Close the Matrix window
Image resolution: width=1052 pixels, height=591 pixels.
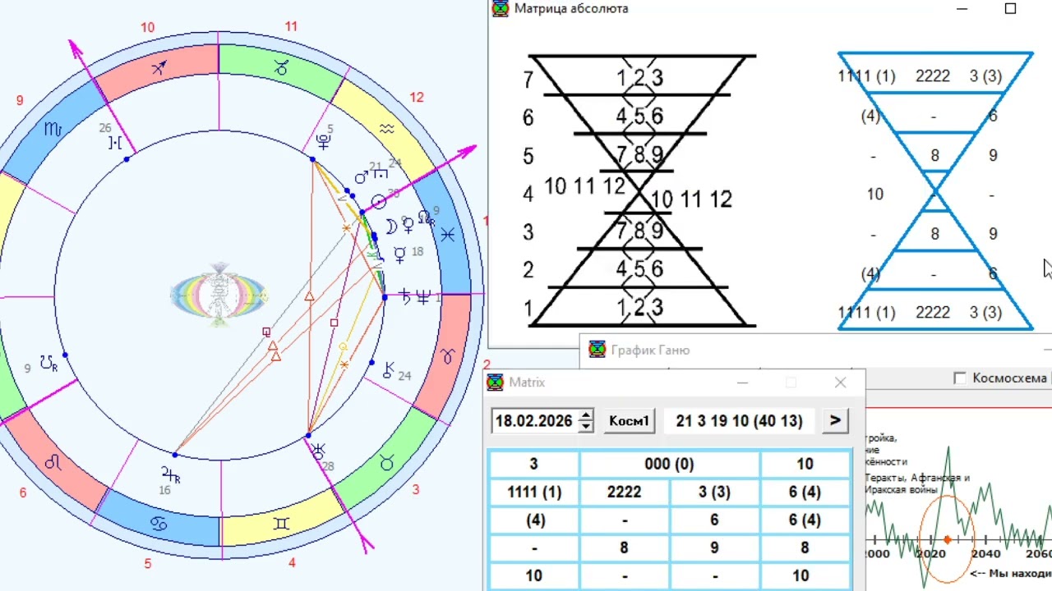(x=840, y=383)
